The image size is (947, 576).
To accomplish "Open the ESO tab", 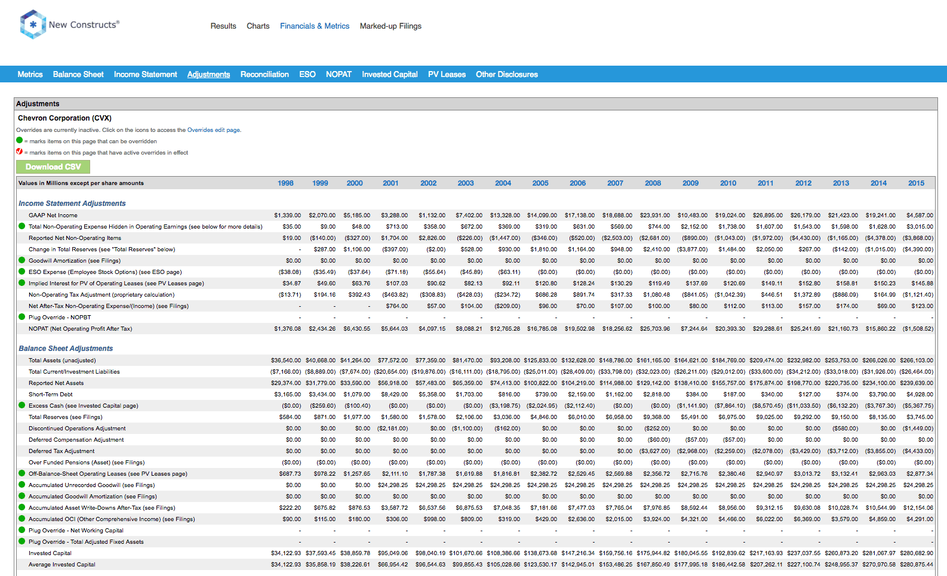I will [308, 75].
